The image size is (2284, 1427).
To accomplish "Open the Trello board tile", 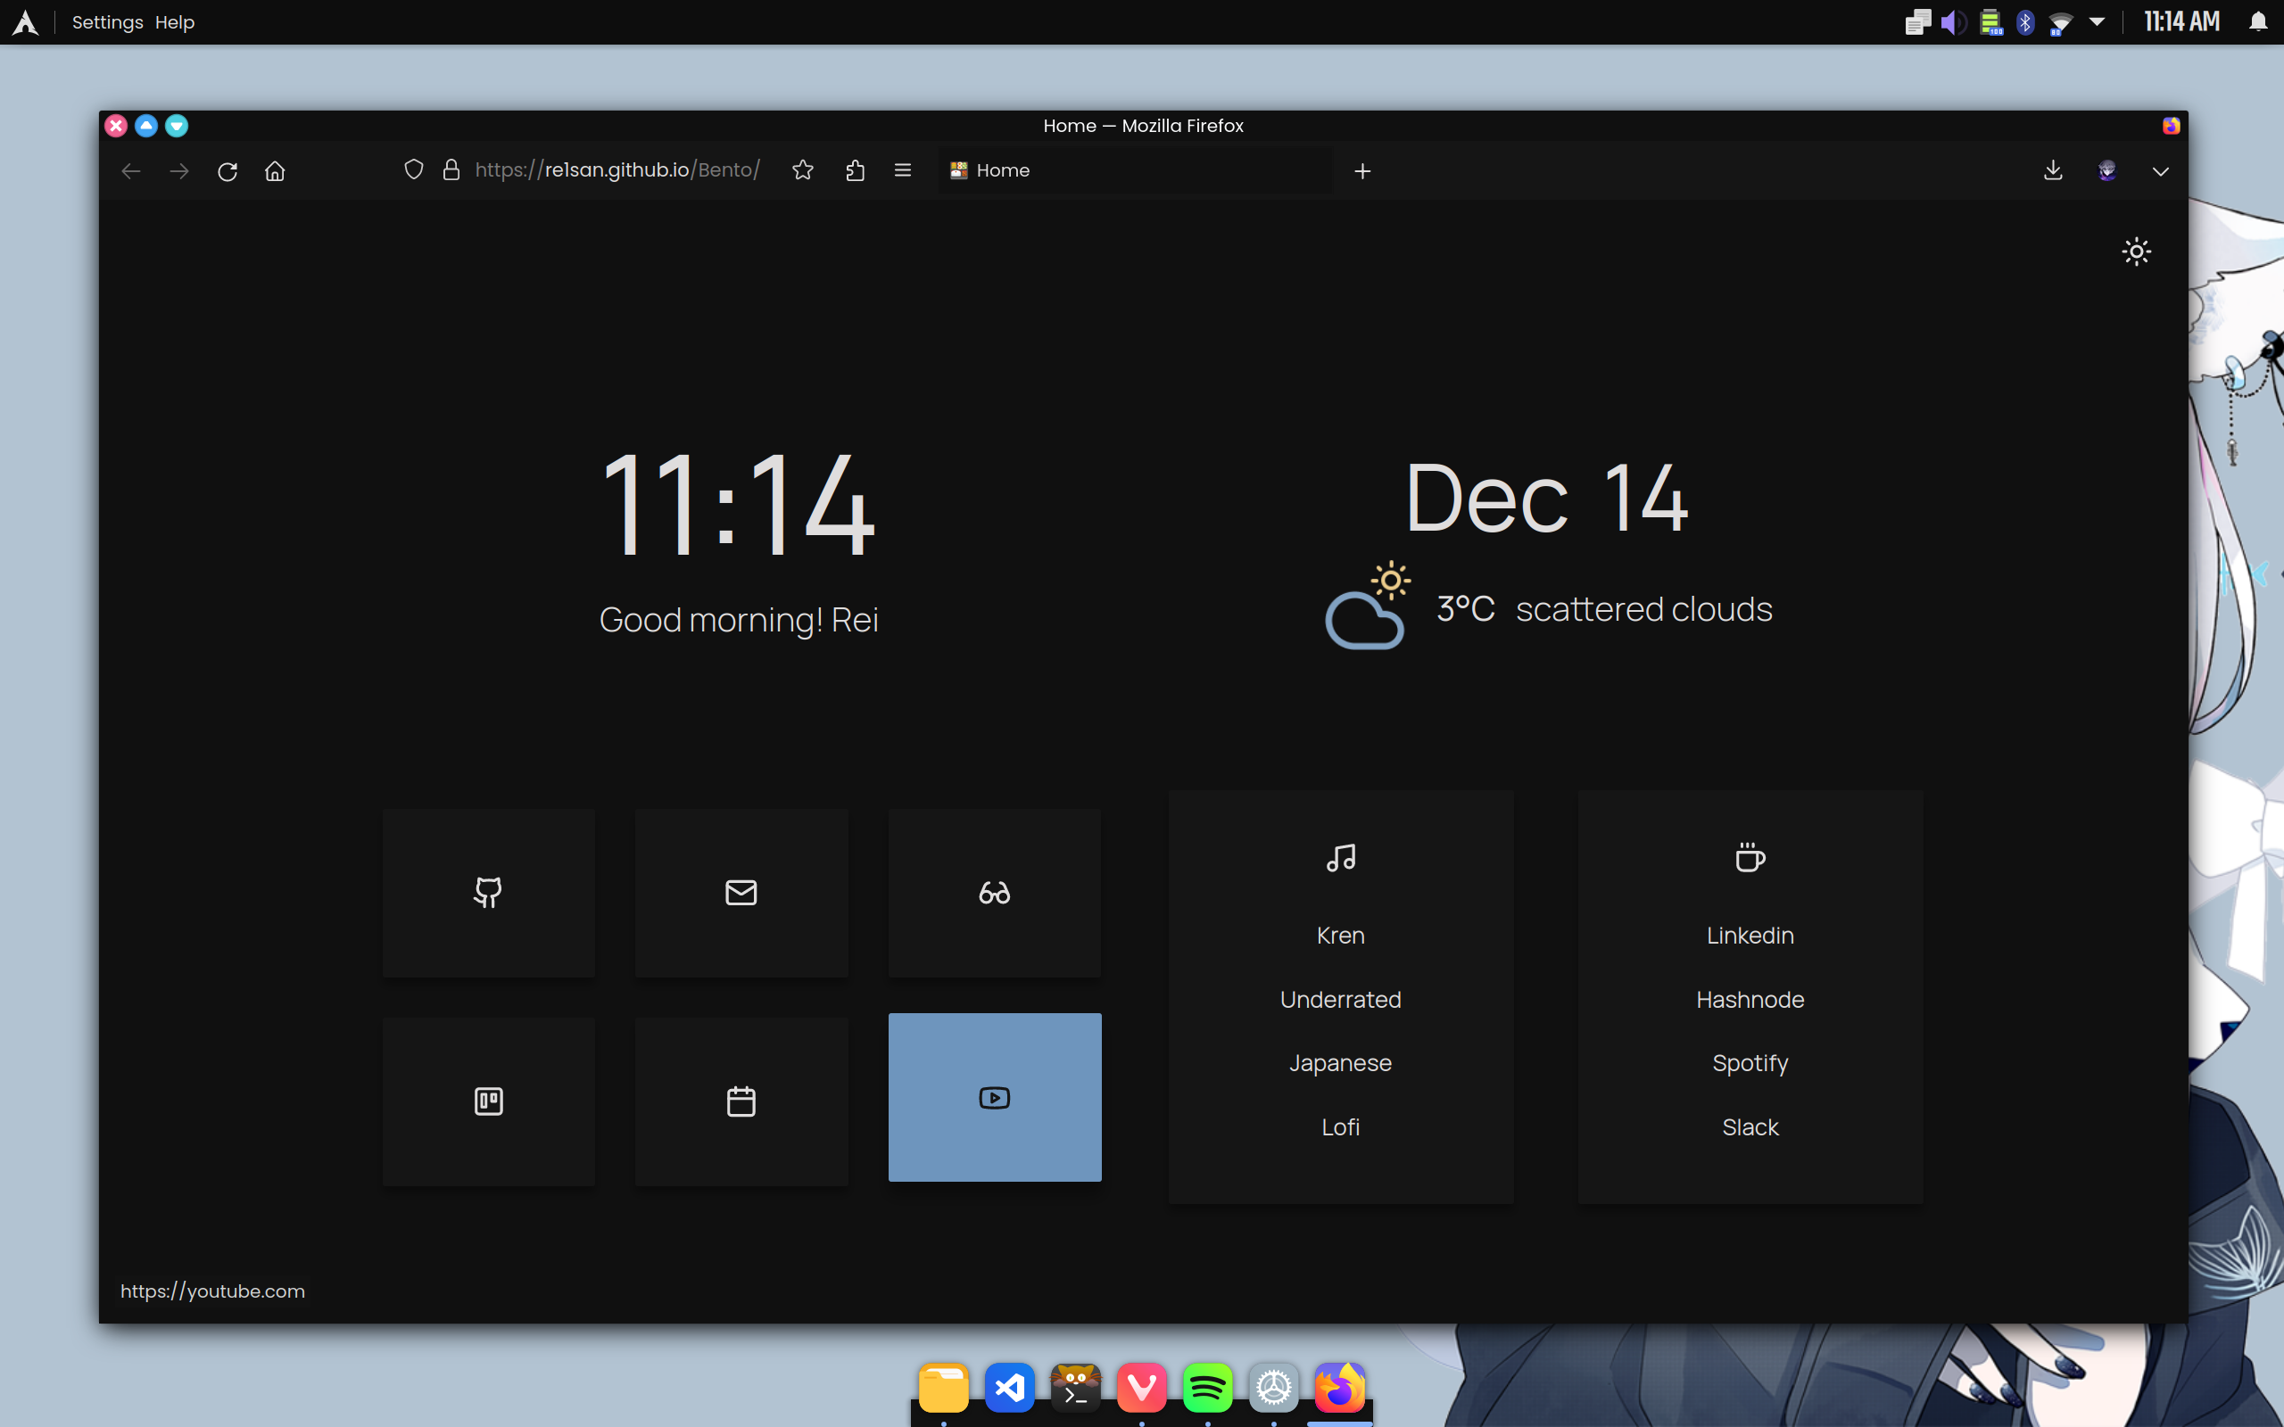I will click(488, 1101).
